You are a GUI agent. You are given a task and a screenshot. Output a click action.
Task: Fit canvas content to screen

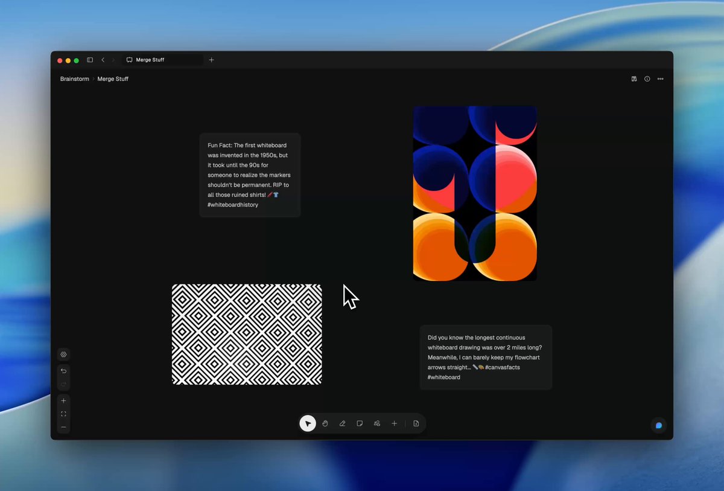(63, 414)
